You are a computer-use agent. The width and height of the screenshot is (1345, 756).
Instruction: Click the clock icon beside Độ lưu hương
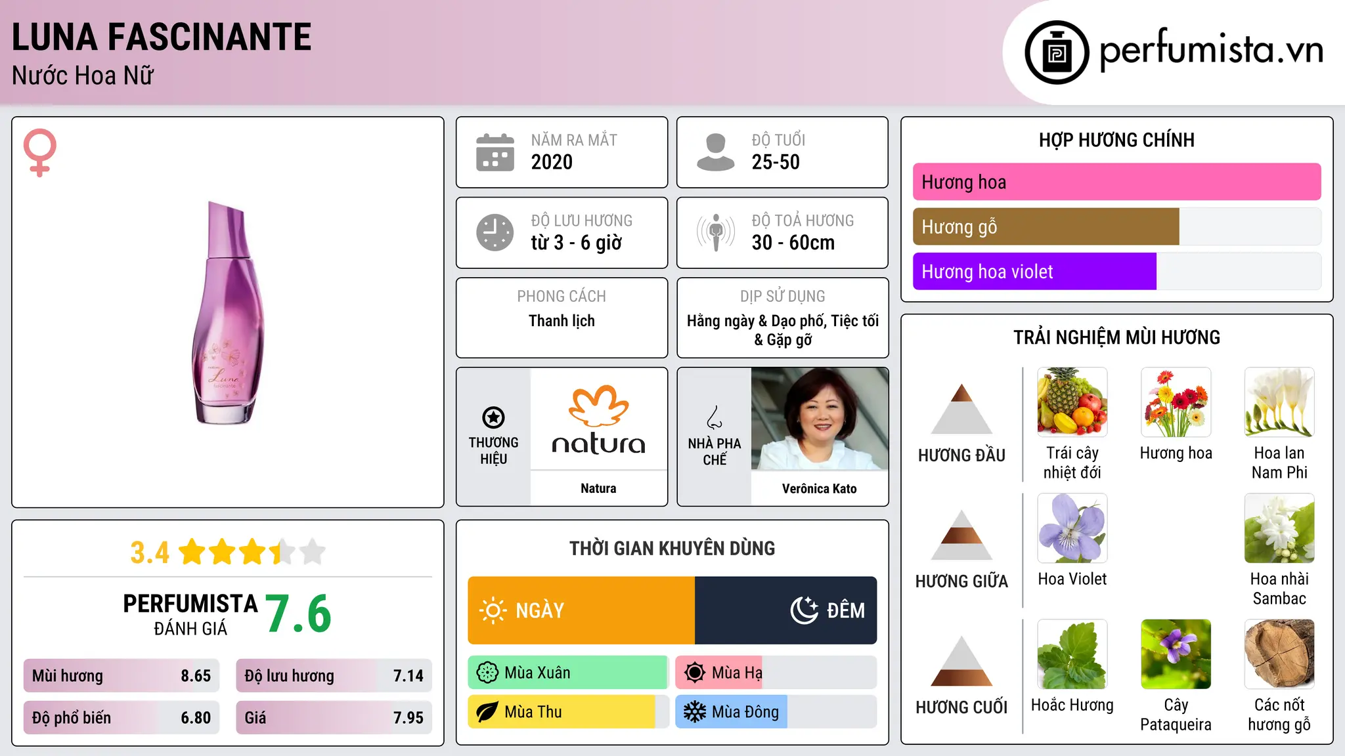[x=495, y=232]
